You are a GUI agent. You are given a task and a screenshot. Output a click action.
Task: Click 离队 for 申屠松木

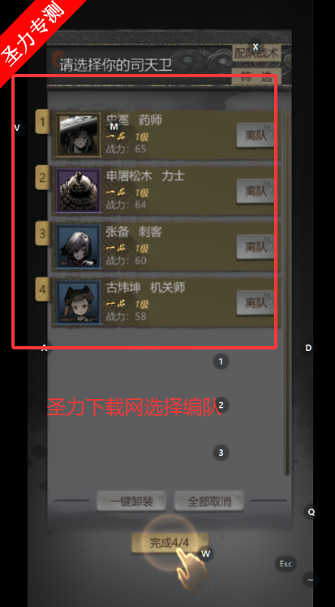[256, 191]
